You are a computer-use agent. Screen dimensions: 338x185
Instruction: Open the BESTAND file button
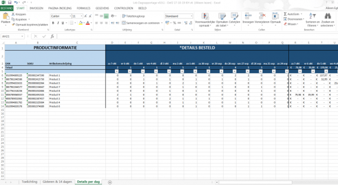click(6, 8)
